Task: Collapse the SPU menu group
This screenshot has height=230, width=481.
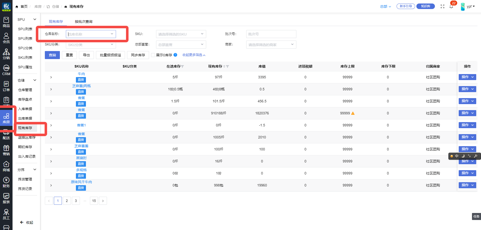Action: (35, 19)
